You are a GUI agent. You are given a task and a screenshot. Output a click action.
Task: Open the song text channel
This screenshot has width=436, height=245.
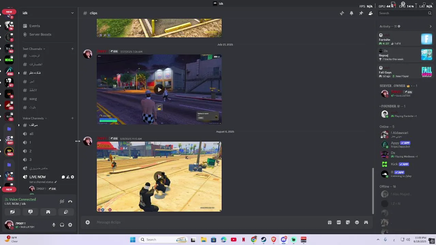point(48,99)
